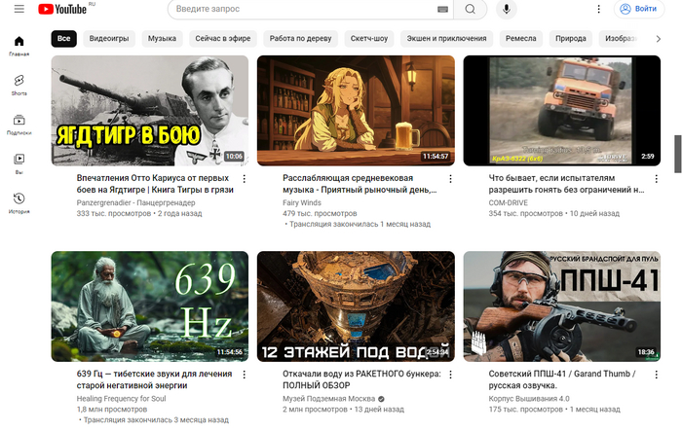Screen dimensions: 682x431
Task: Open the on-screen keyboard in search box
Action: [443, 10]
